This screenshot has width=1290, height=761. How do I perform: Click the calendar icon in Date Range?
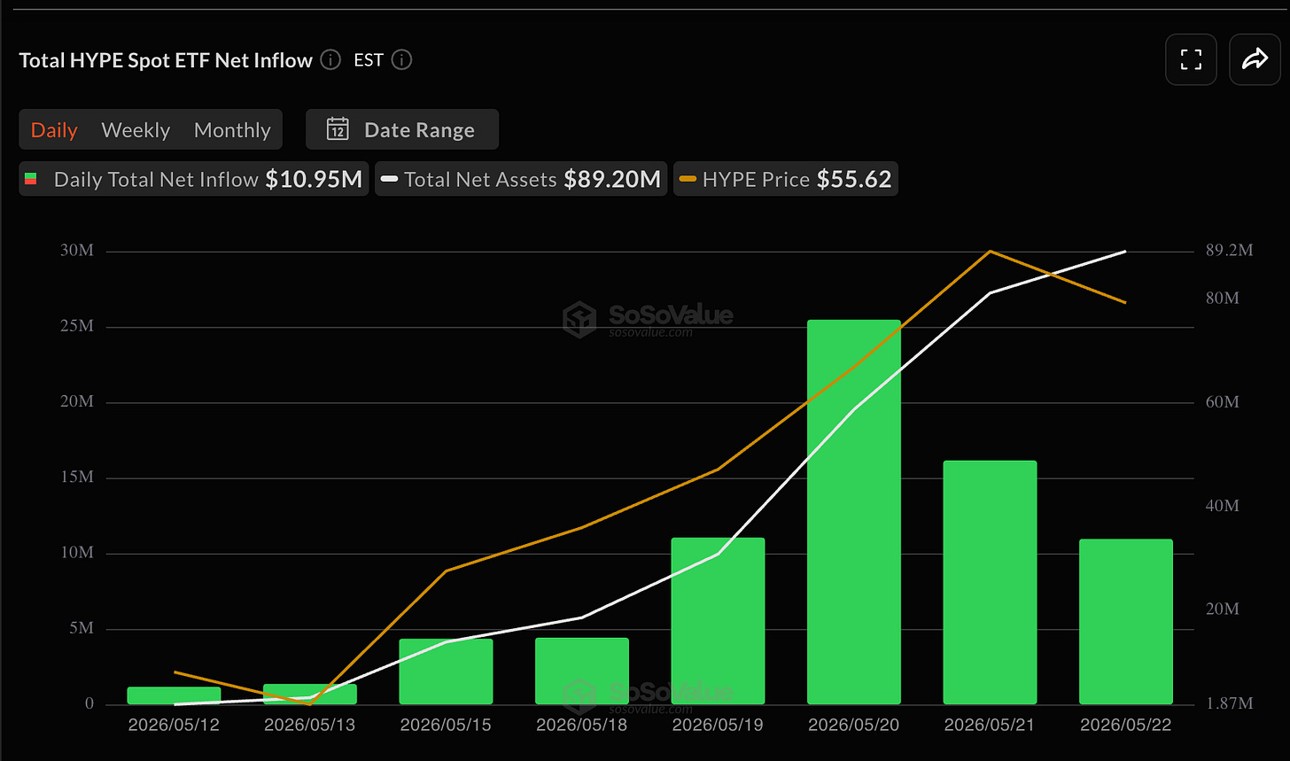(x=338, y=129)
